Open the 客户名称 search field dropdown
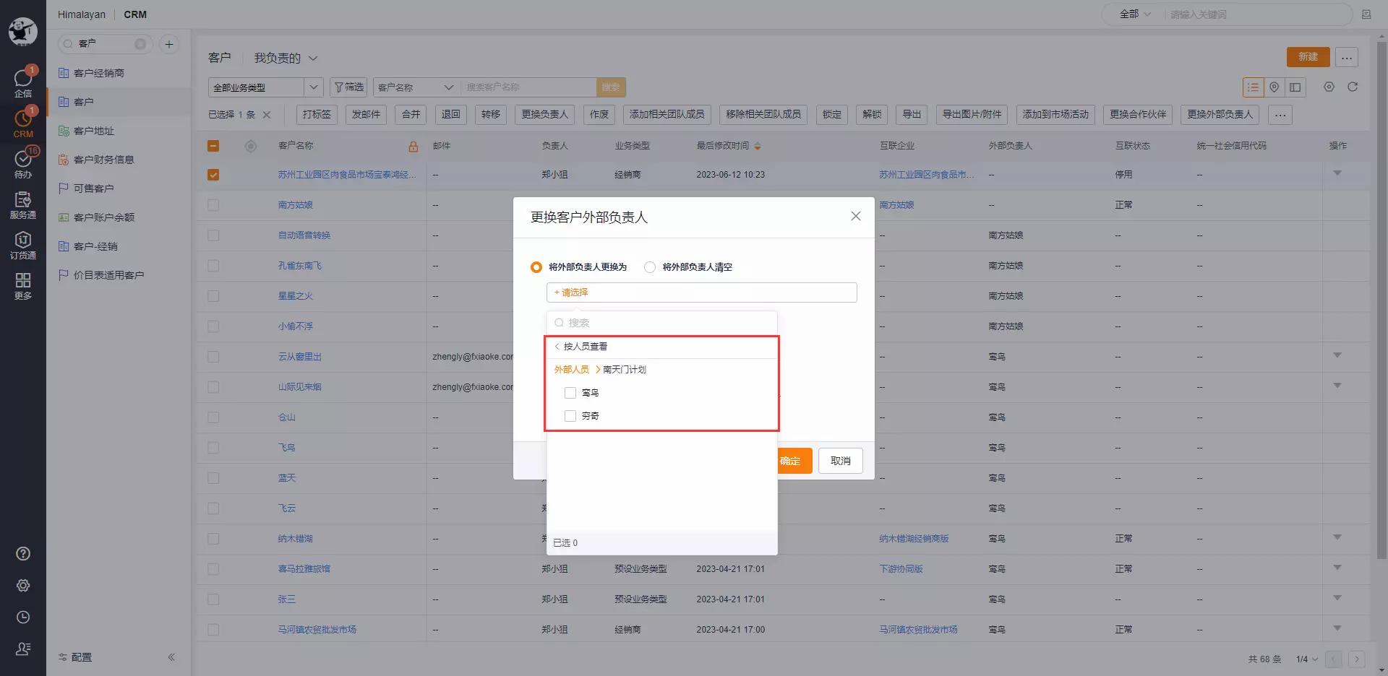 [416, 87]
